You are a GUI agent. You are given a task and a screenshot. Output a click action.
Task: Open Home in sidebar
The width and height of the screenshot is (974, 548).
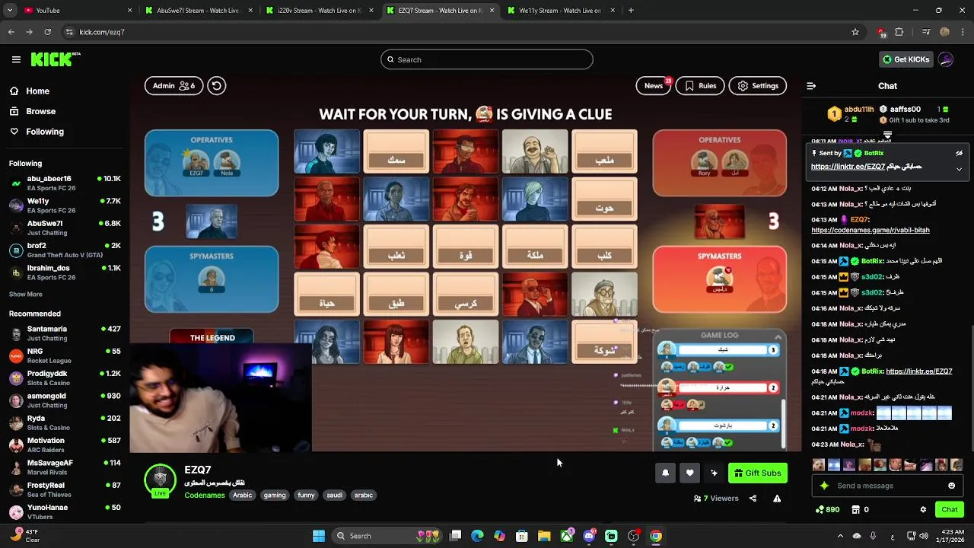(x=37, y=91)
